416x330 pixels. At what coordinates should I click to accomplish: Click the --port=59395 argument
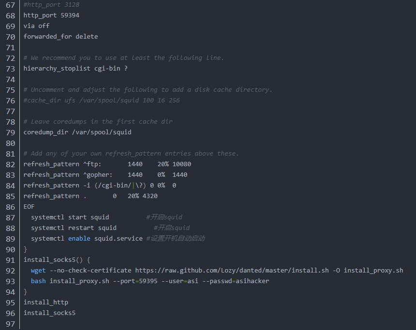pyautogui.click(x=135, y=281)
